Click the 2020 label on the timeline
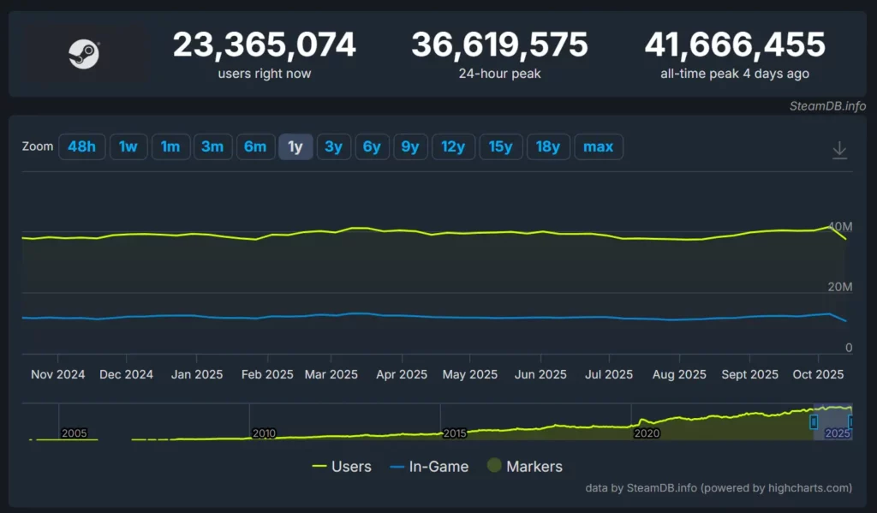The width and height of the screenshot is (877, 513). point(647,433)
